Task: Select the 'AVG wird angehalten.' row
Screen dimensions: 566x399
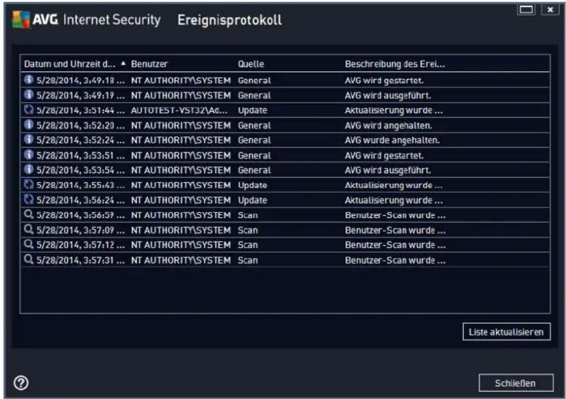Action: [x=285, y=125]
